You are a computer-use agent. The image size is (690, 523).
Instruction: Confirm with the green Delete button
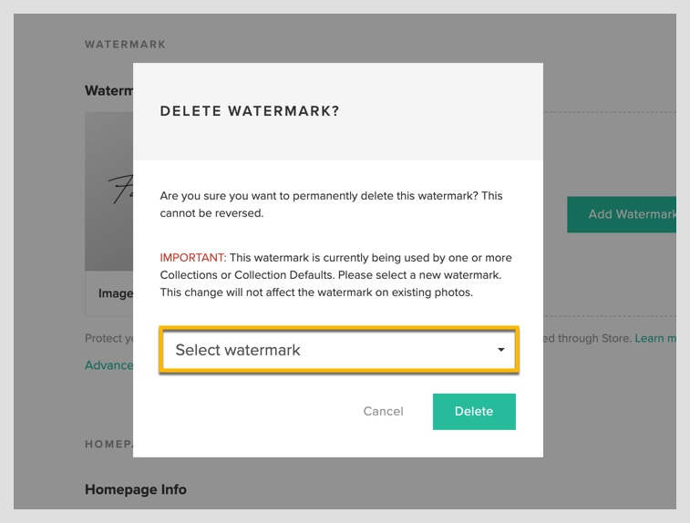474,411
